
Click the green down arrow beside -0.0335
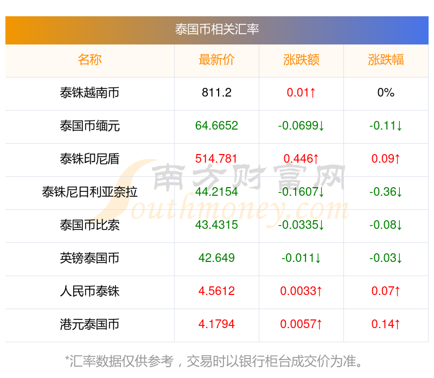pos(322,226)
